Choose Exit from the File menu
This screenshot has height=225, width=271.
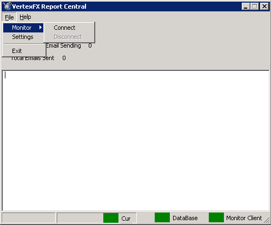coord(23,51)
